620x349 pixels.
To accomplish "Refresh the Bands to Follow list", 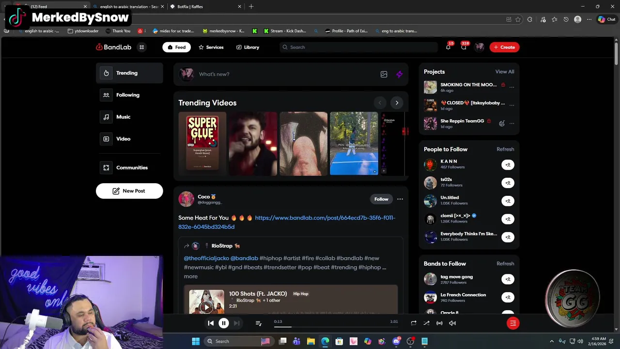I will (505, 264).
